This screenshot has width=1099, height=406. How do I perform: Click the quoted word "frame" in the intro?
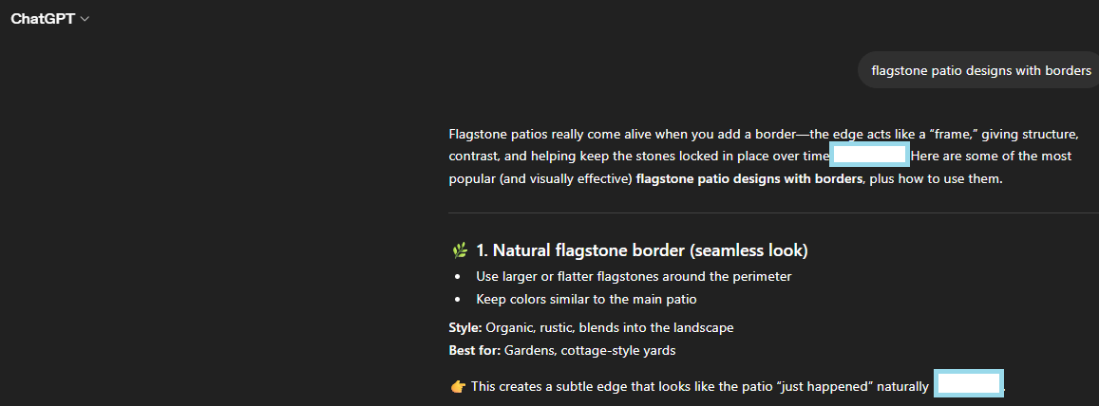click(x=952, y=133)
